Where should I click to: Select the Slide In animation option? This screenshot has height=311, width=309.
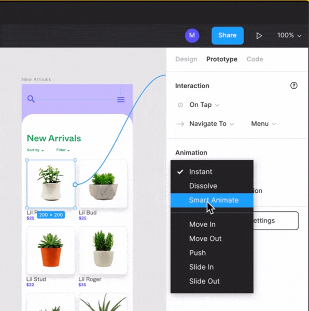212,267
